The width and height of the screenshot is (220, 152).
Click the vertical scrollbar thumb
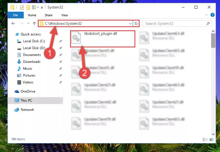213,41
